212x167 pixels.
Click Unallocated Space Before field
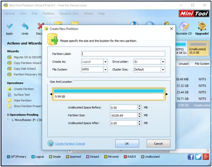(123, 108)
